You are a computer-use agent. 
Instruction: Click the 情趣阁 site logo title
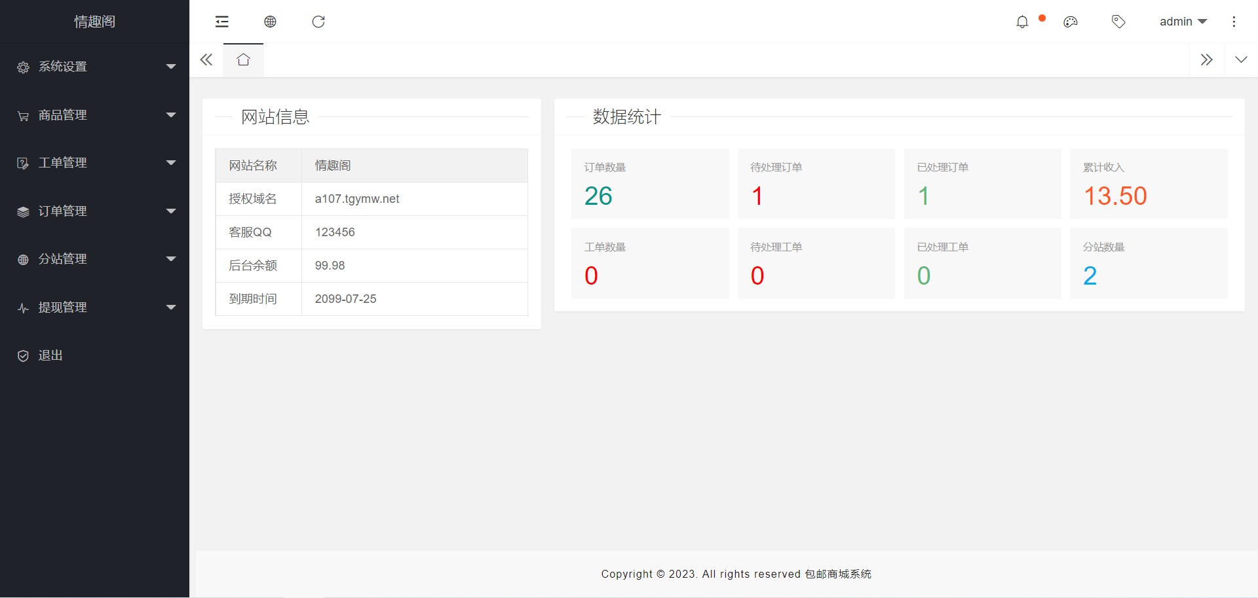[x=94, y=22]
